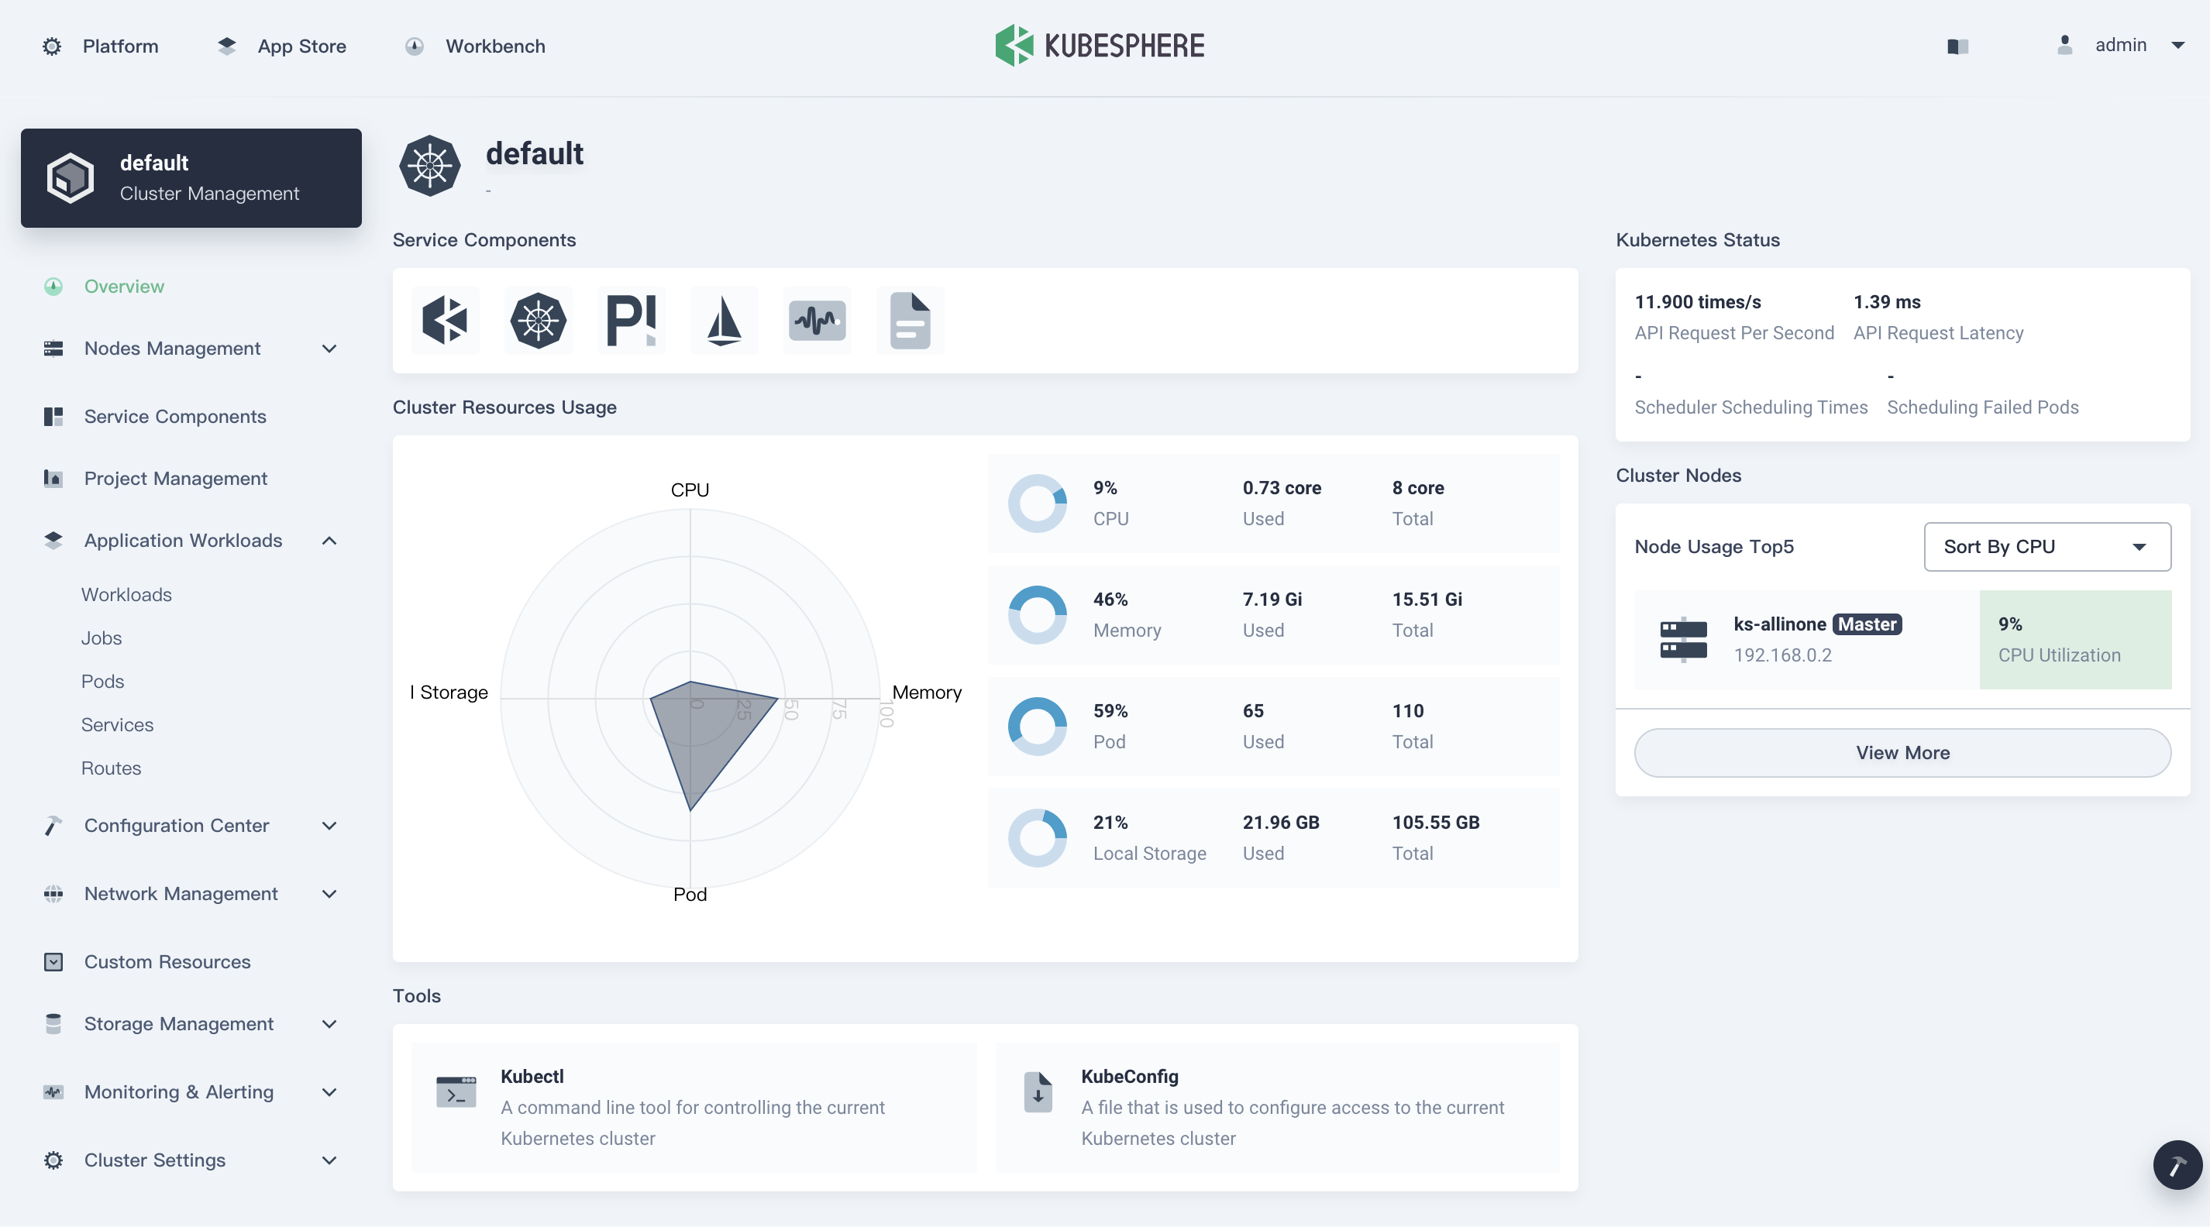Open Custom Resources in the sidebar
This screenshot has width=2210, height=1227.
click(167, 962)
